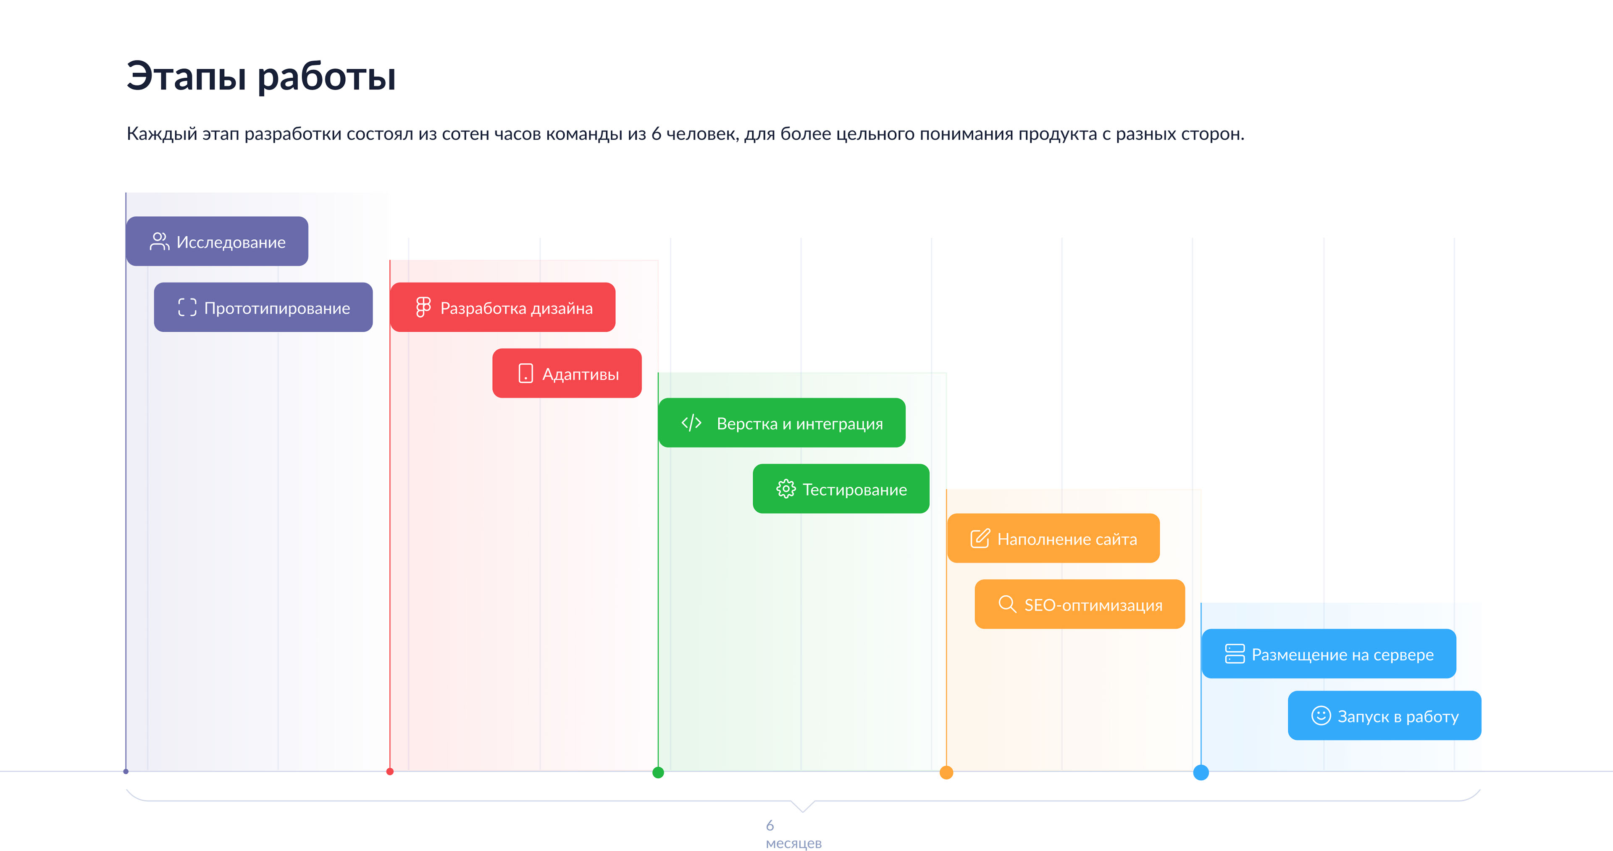Click the frame icon in Прототипирование block

187,307
